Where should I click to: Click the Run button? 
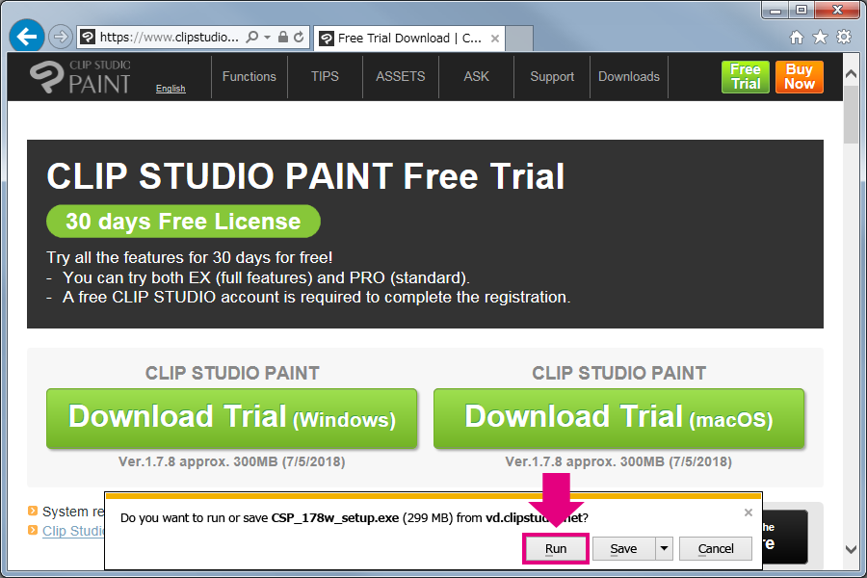click(556, 549)
